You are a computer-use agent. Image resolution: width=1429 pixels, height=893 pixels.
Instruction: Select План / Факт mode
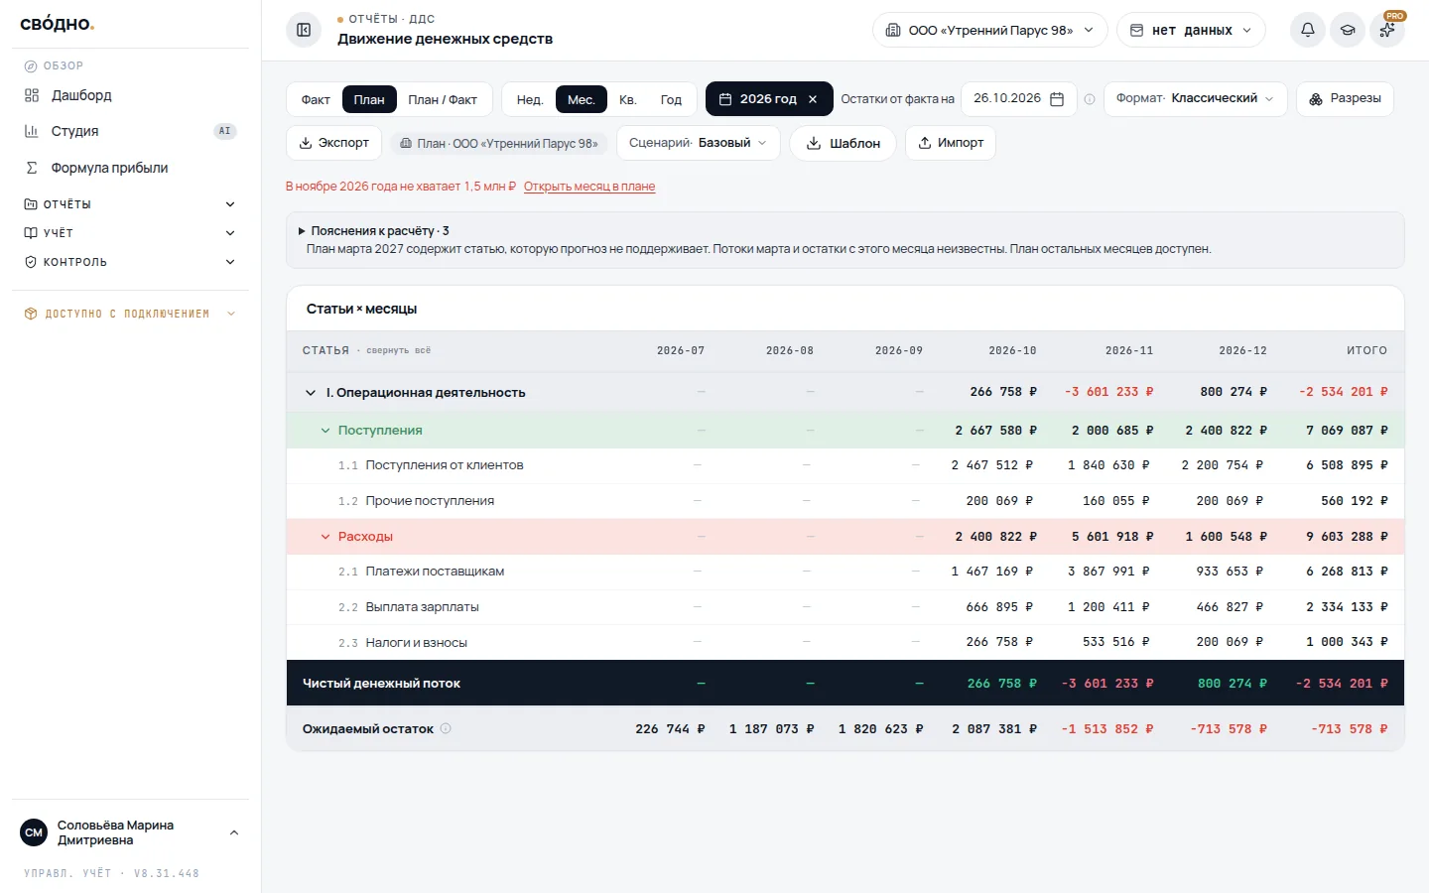click(x=443, y=99)
